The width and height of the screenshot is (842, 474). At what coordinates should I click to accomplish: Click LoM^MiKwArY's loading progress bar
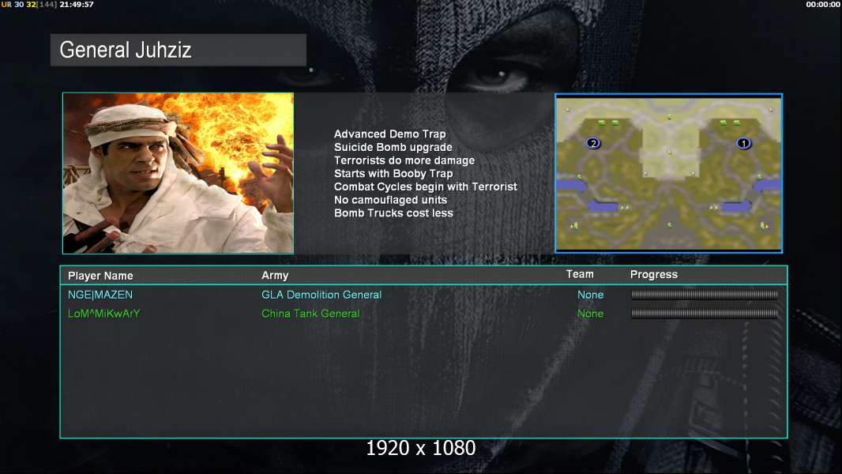click(x=705, y=314)
